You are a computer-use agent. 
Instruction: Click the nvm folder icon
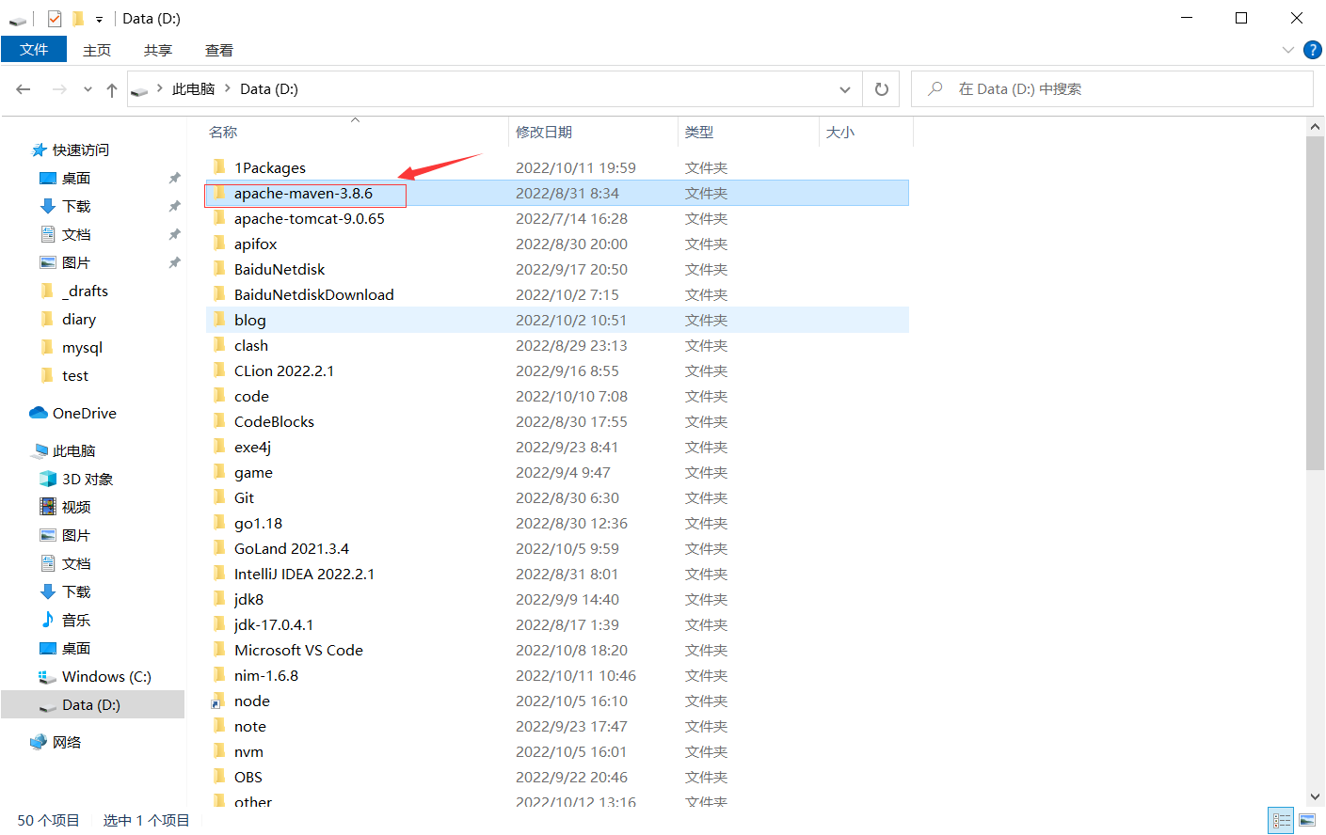219,751
